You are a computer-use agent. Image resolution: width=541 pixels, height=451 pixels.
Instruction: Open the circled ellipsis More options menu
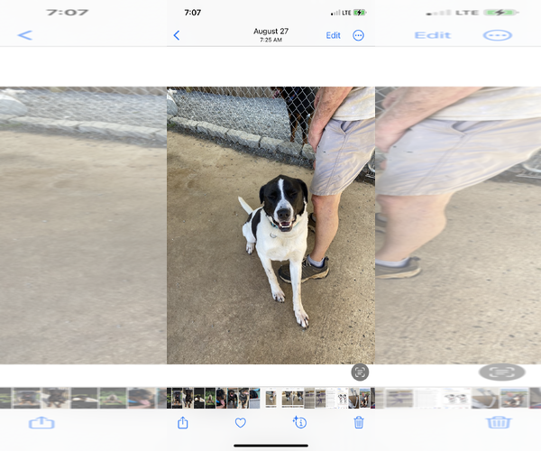click(359, 35)
